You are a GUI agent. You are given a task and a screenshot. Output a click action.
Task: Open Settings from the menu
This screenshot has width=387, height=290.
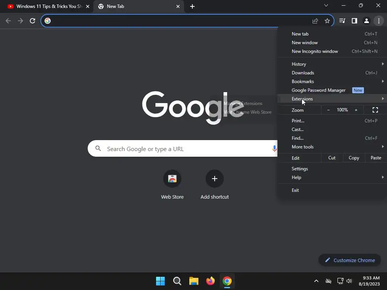[x=332, y=169]
